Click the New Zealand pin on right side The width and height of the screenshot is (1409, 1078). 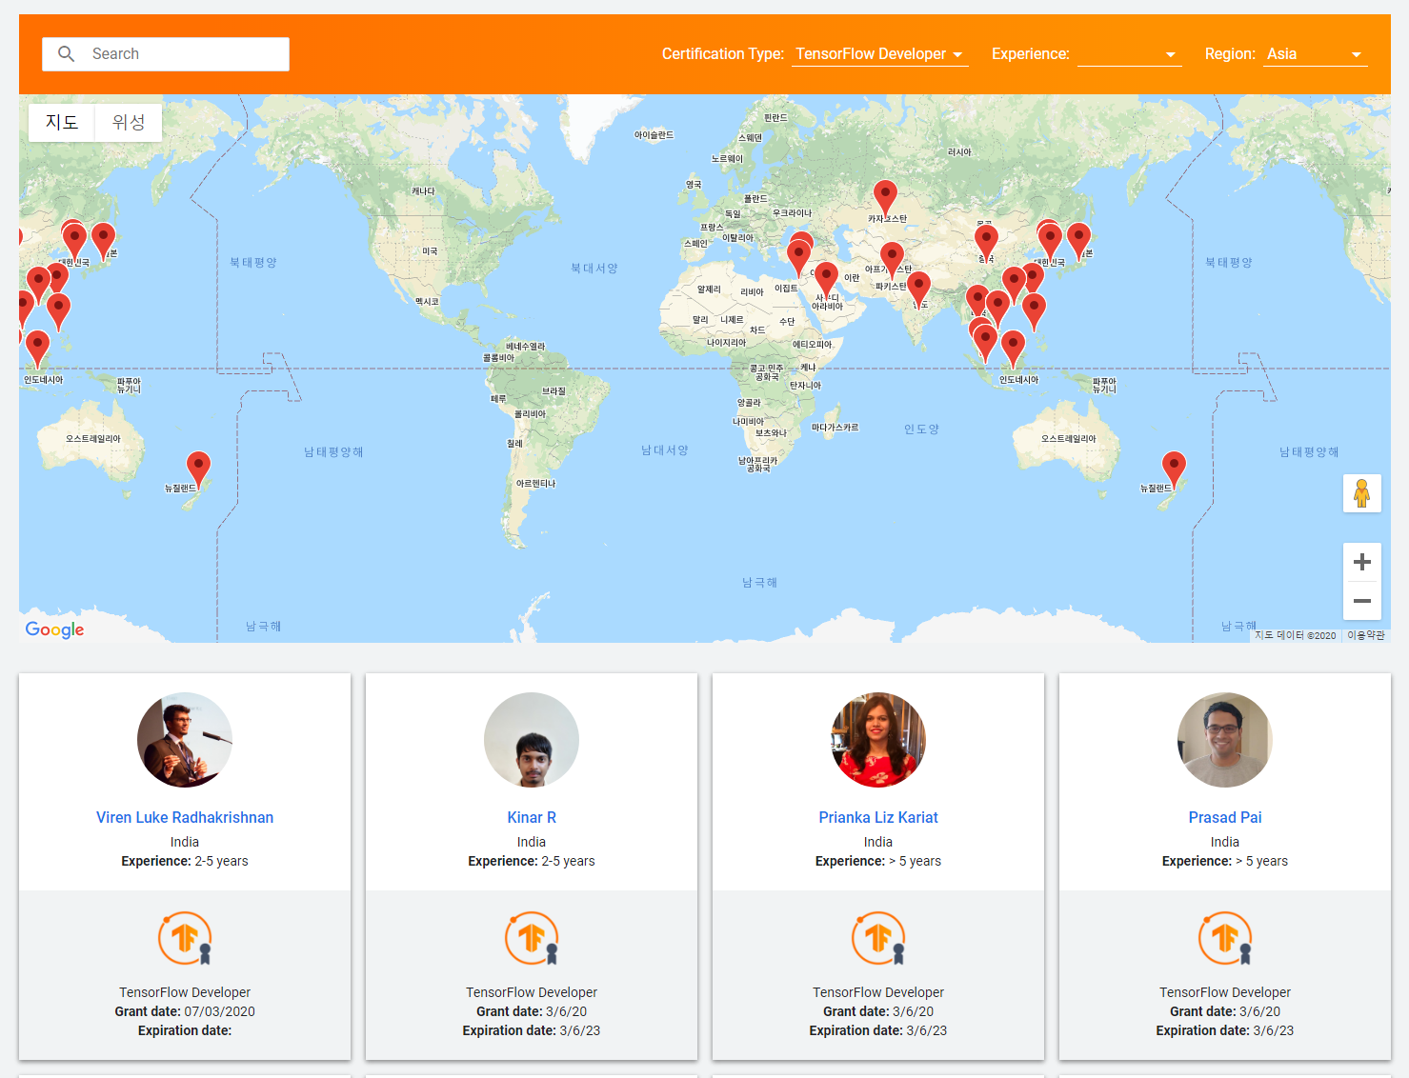[x=1174, y=468]
